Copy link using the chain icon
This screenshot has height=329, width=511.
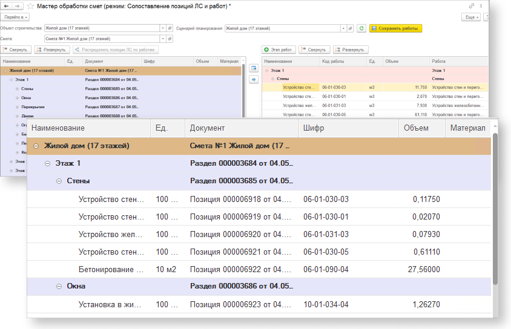[x=472, y=6]
